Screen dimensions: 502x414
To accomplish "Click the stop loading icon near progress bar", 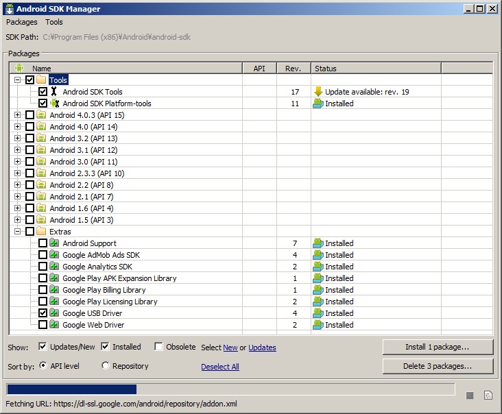I will [470, 395].
